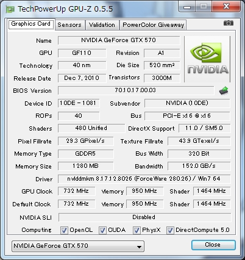Click the ROPs field showing 40
Image resolution: width=245 pixels, height=260 pixels.
pyautogui.click(x=79, y=116)
